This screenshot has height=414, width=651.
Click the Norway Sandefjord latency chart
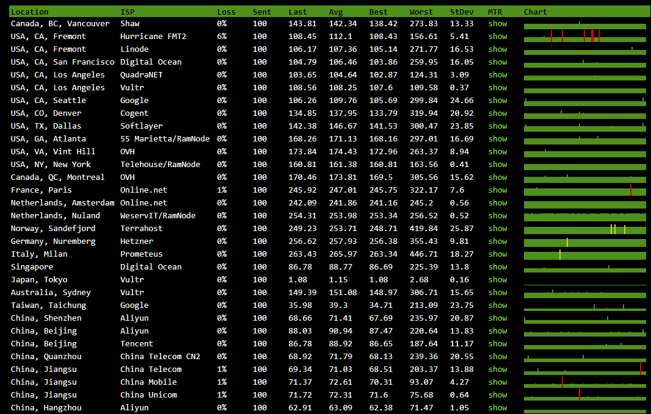click(x=584, y=229)
